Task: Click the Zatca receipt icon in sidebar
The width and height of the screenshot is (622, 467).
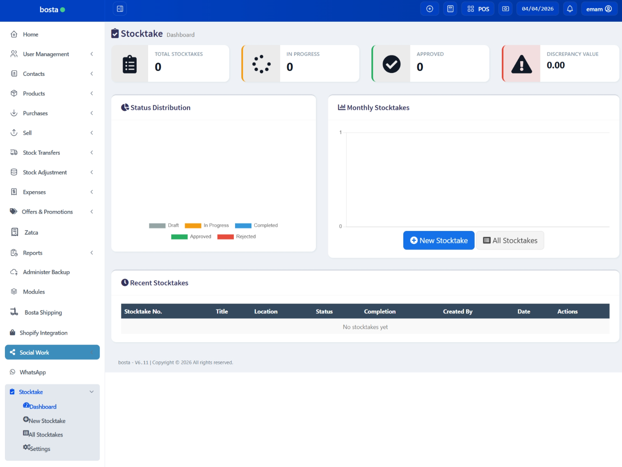Action: click(15, 232)
